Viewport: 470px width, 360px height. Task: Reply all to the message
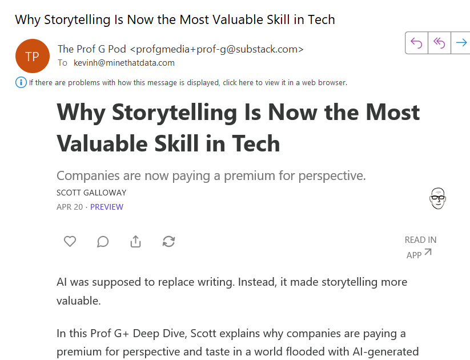click(x=439, y=42)
